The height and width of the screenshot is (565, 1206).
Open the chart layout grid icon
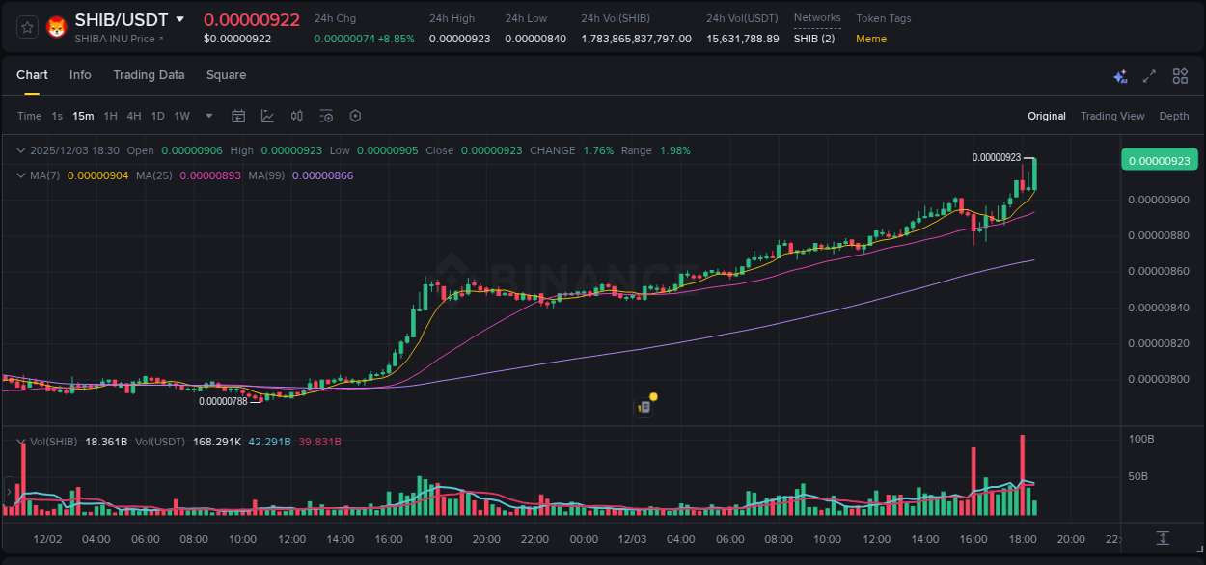[1179, 75]
